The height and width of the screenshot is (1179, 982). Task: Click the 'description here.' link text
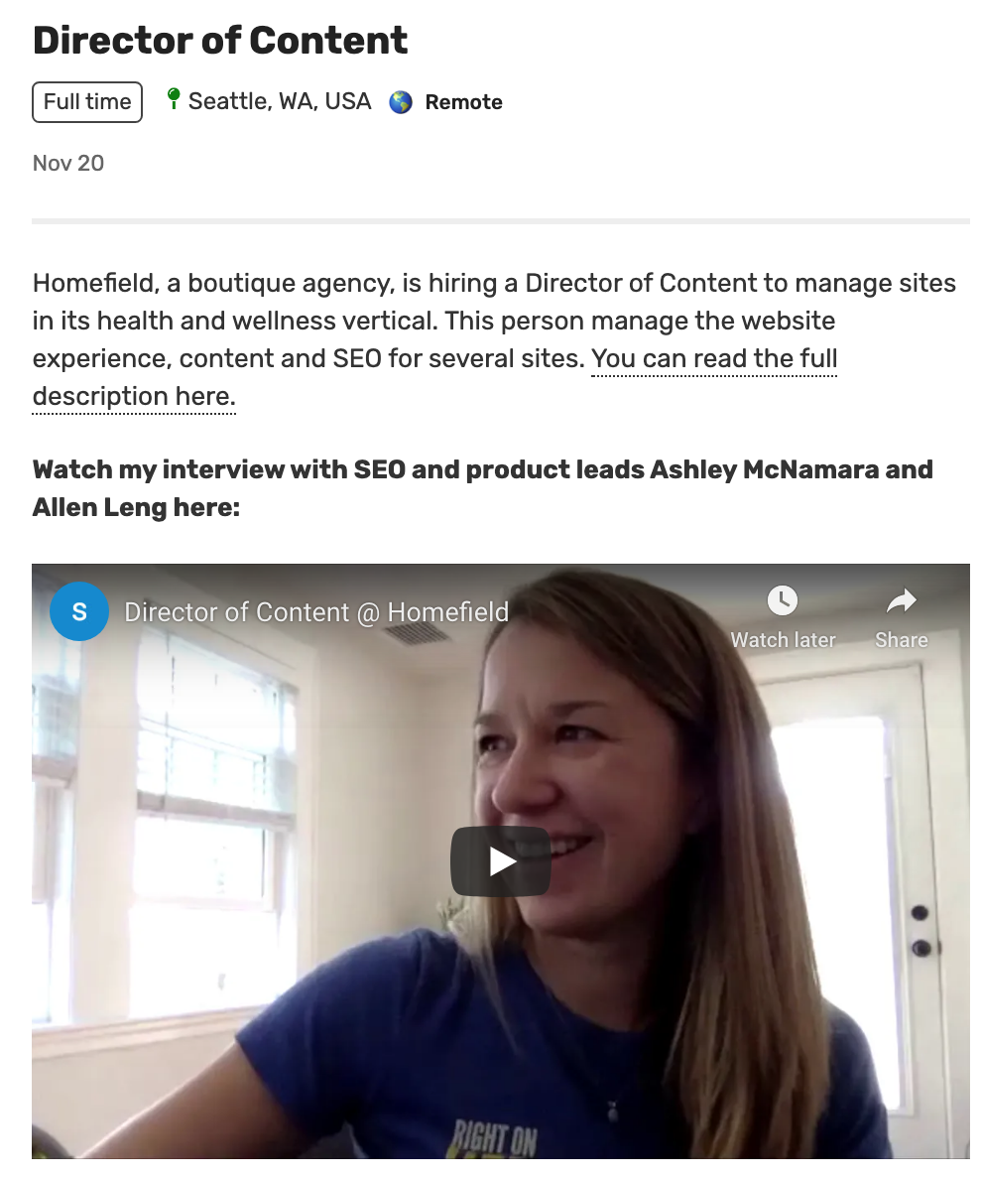point(134,396)
